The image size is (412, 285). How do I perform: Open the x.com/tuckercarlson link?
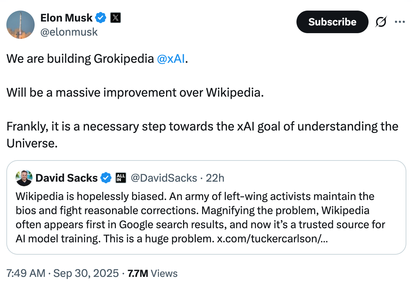pos(272,238)
